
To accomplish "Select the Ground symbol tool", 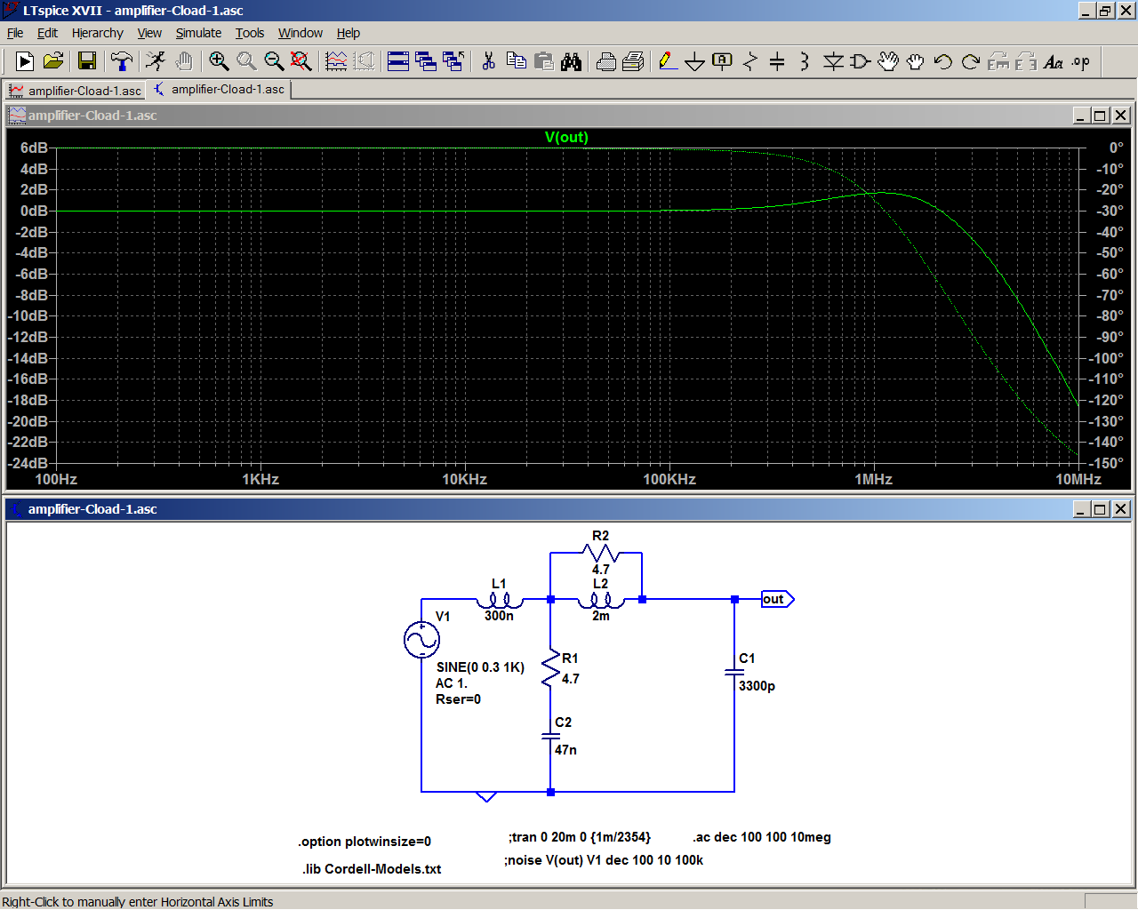I will [695, 61].
